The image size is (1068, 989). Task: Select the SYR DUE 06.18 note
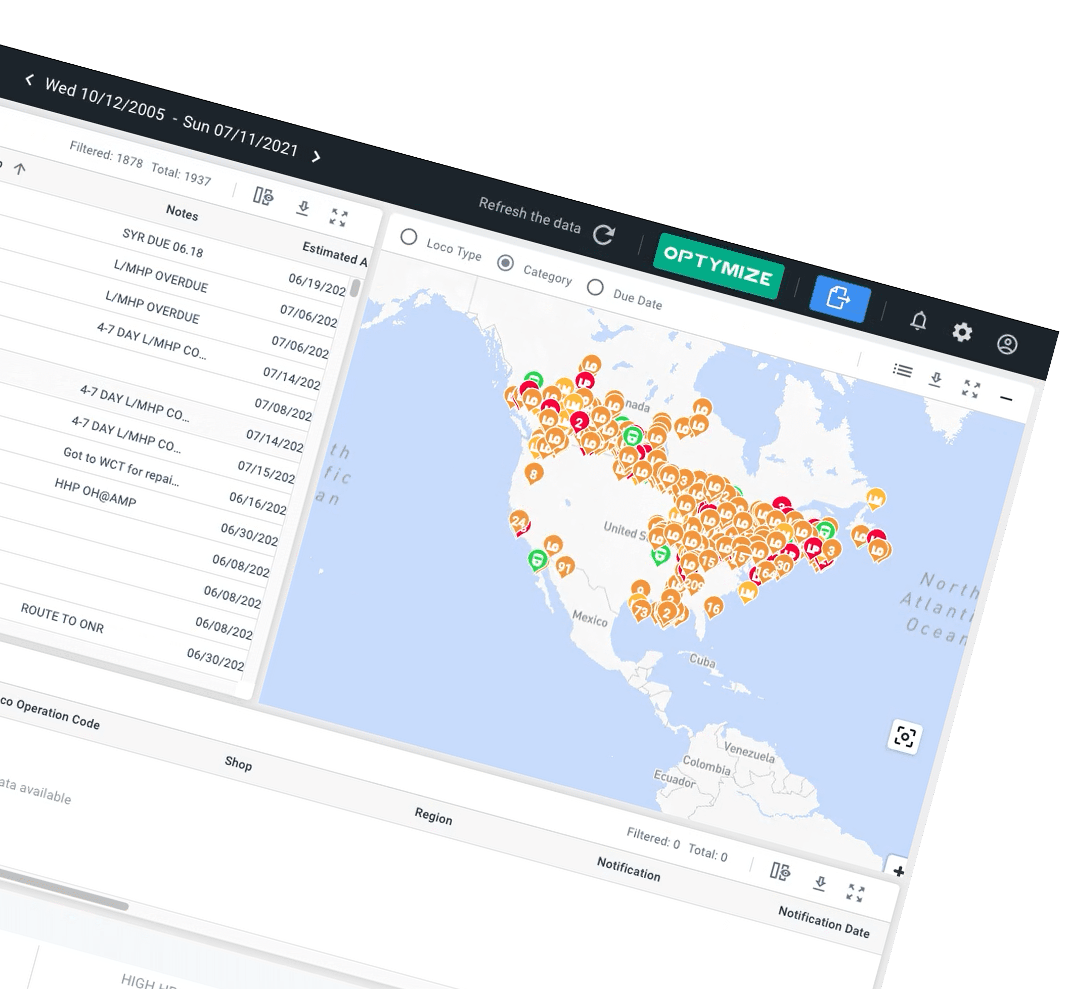[163, 243]
